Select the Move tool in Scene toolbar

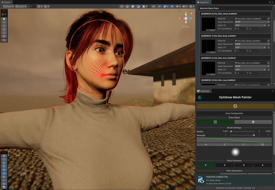coord(4,22)
